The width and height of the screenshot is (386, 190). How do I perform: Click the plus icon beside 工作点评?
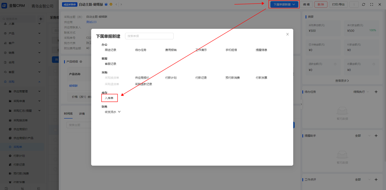click(376, 179)
